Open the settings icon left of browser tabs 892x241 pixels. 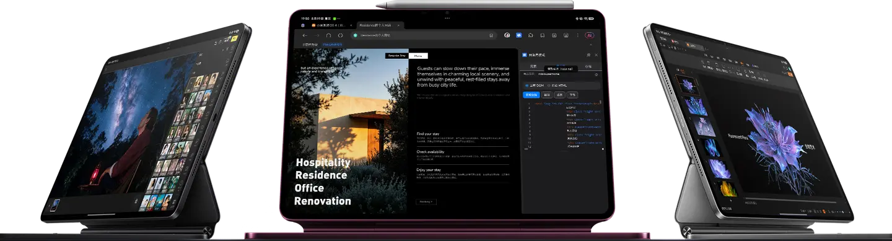pyautogui.click(x=303, y=25)
